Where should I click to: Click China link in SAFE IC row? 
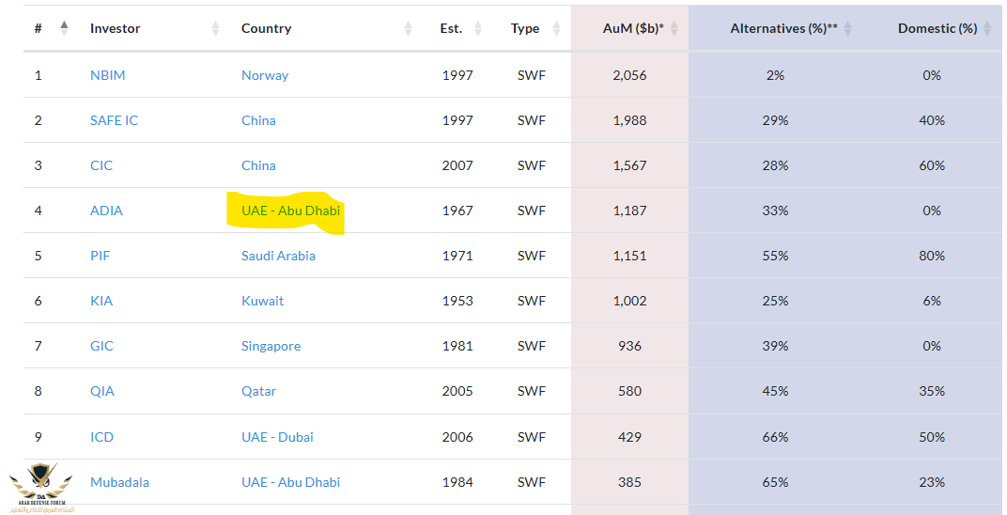coord(258,120)
